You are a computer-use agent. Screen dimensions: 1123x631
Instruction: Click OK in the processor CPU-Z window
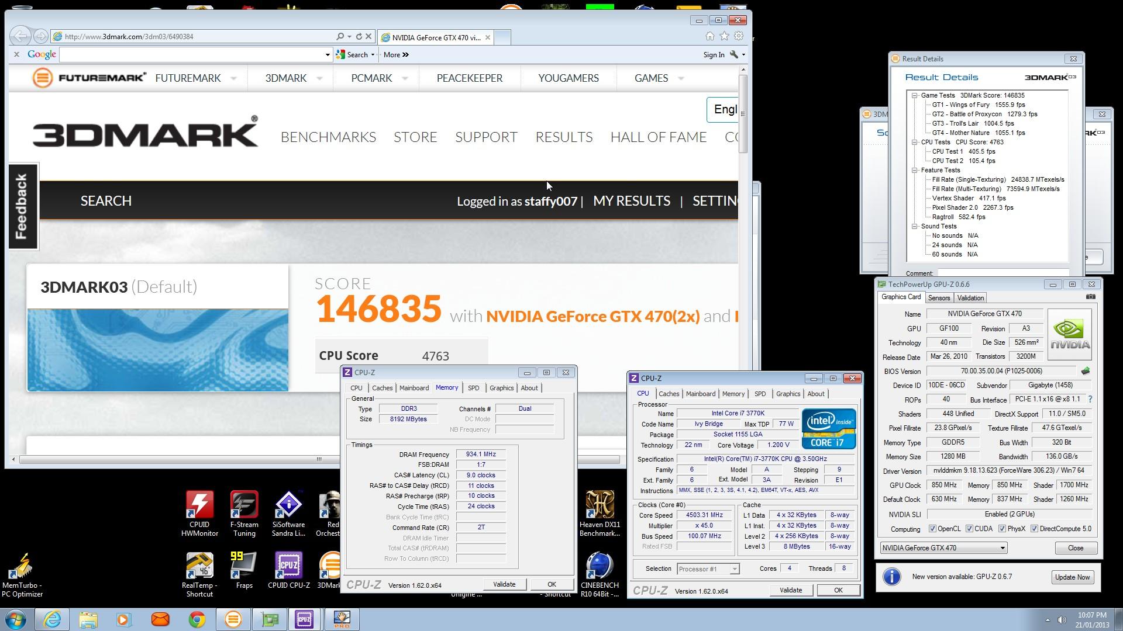click(838, 590)
